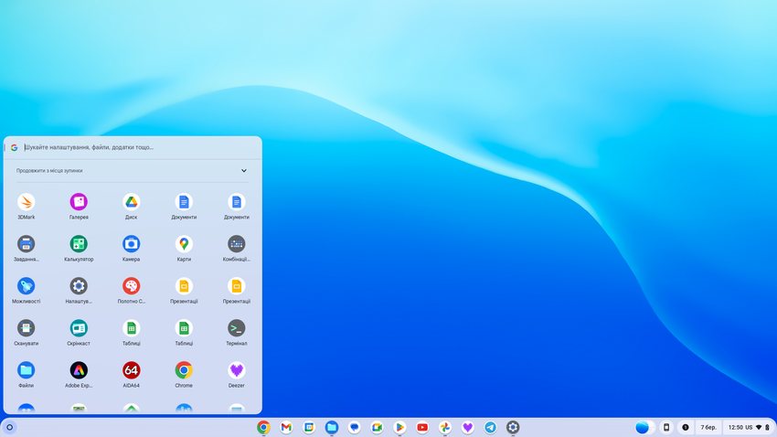Open the Scan (Сканувати) app
Viewport: 777px width, 437px height.
coord(26,328)
